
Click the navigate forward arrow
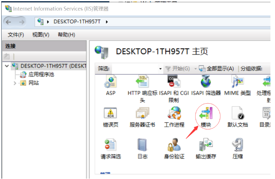22,22
